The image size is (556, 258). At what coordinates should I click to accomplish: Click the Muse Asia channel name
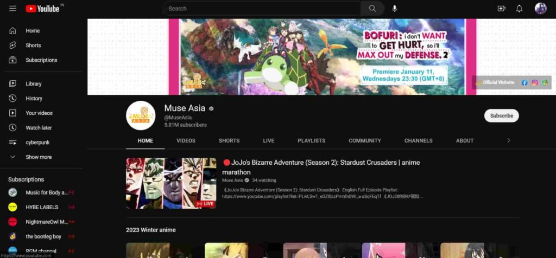[x=185, y=108]
